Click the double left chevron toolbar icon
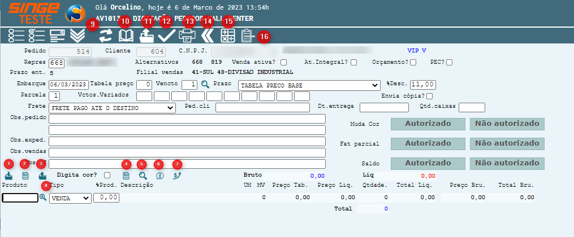 point(208,36)
